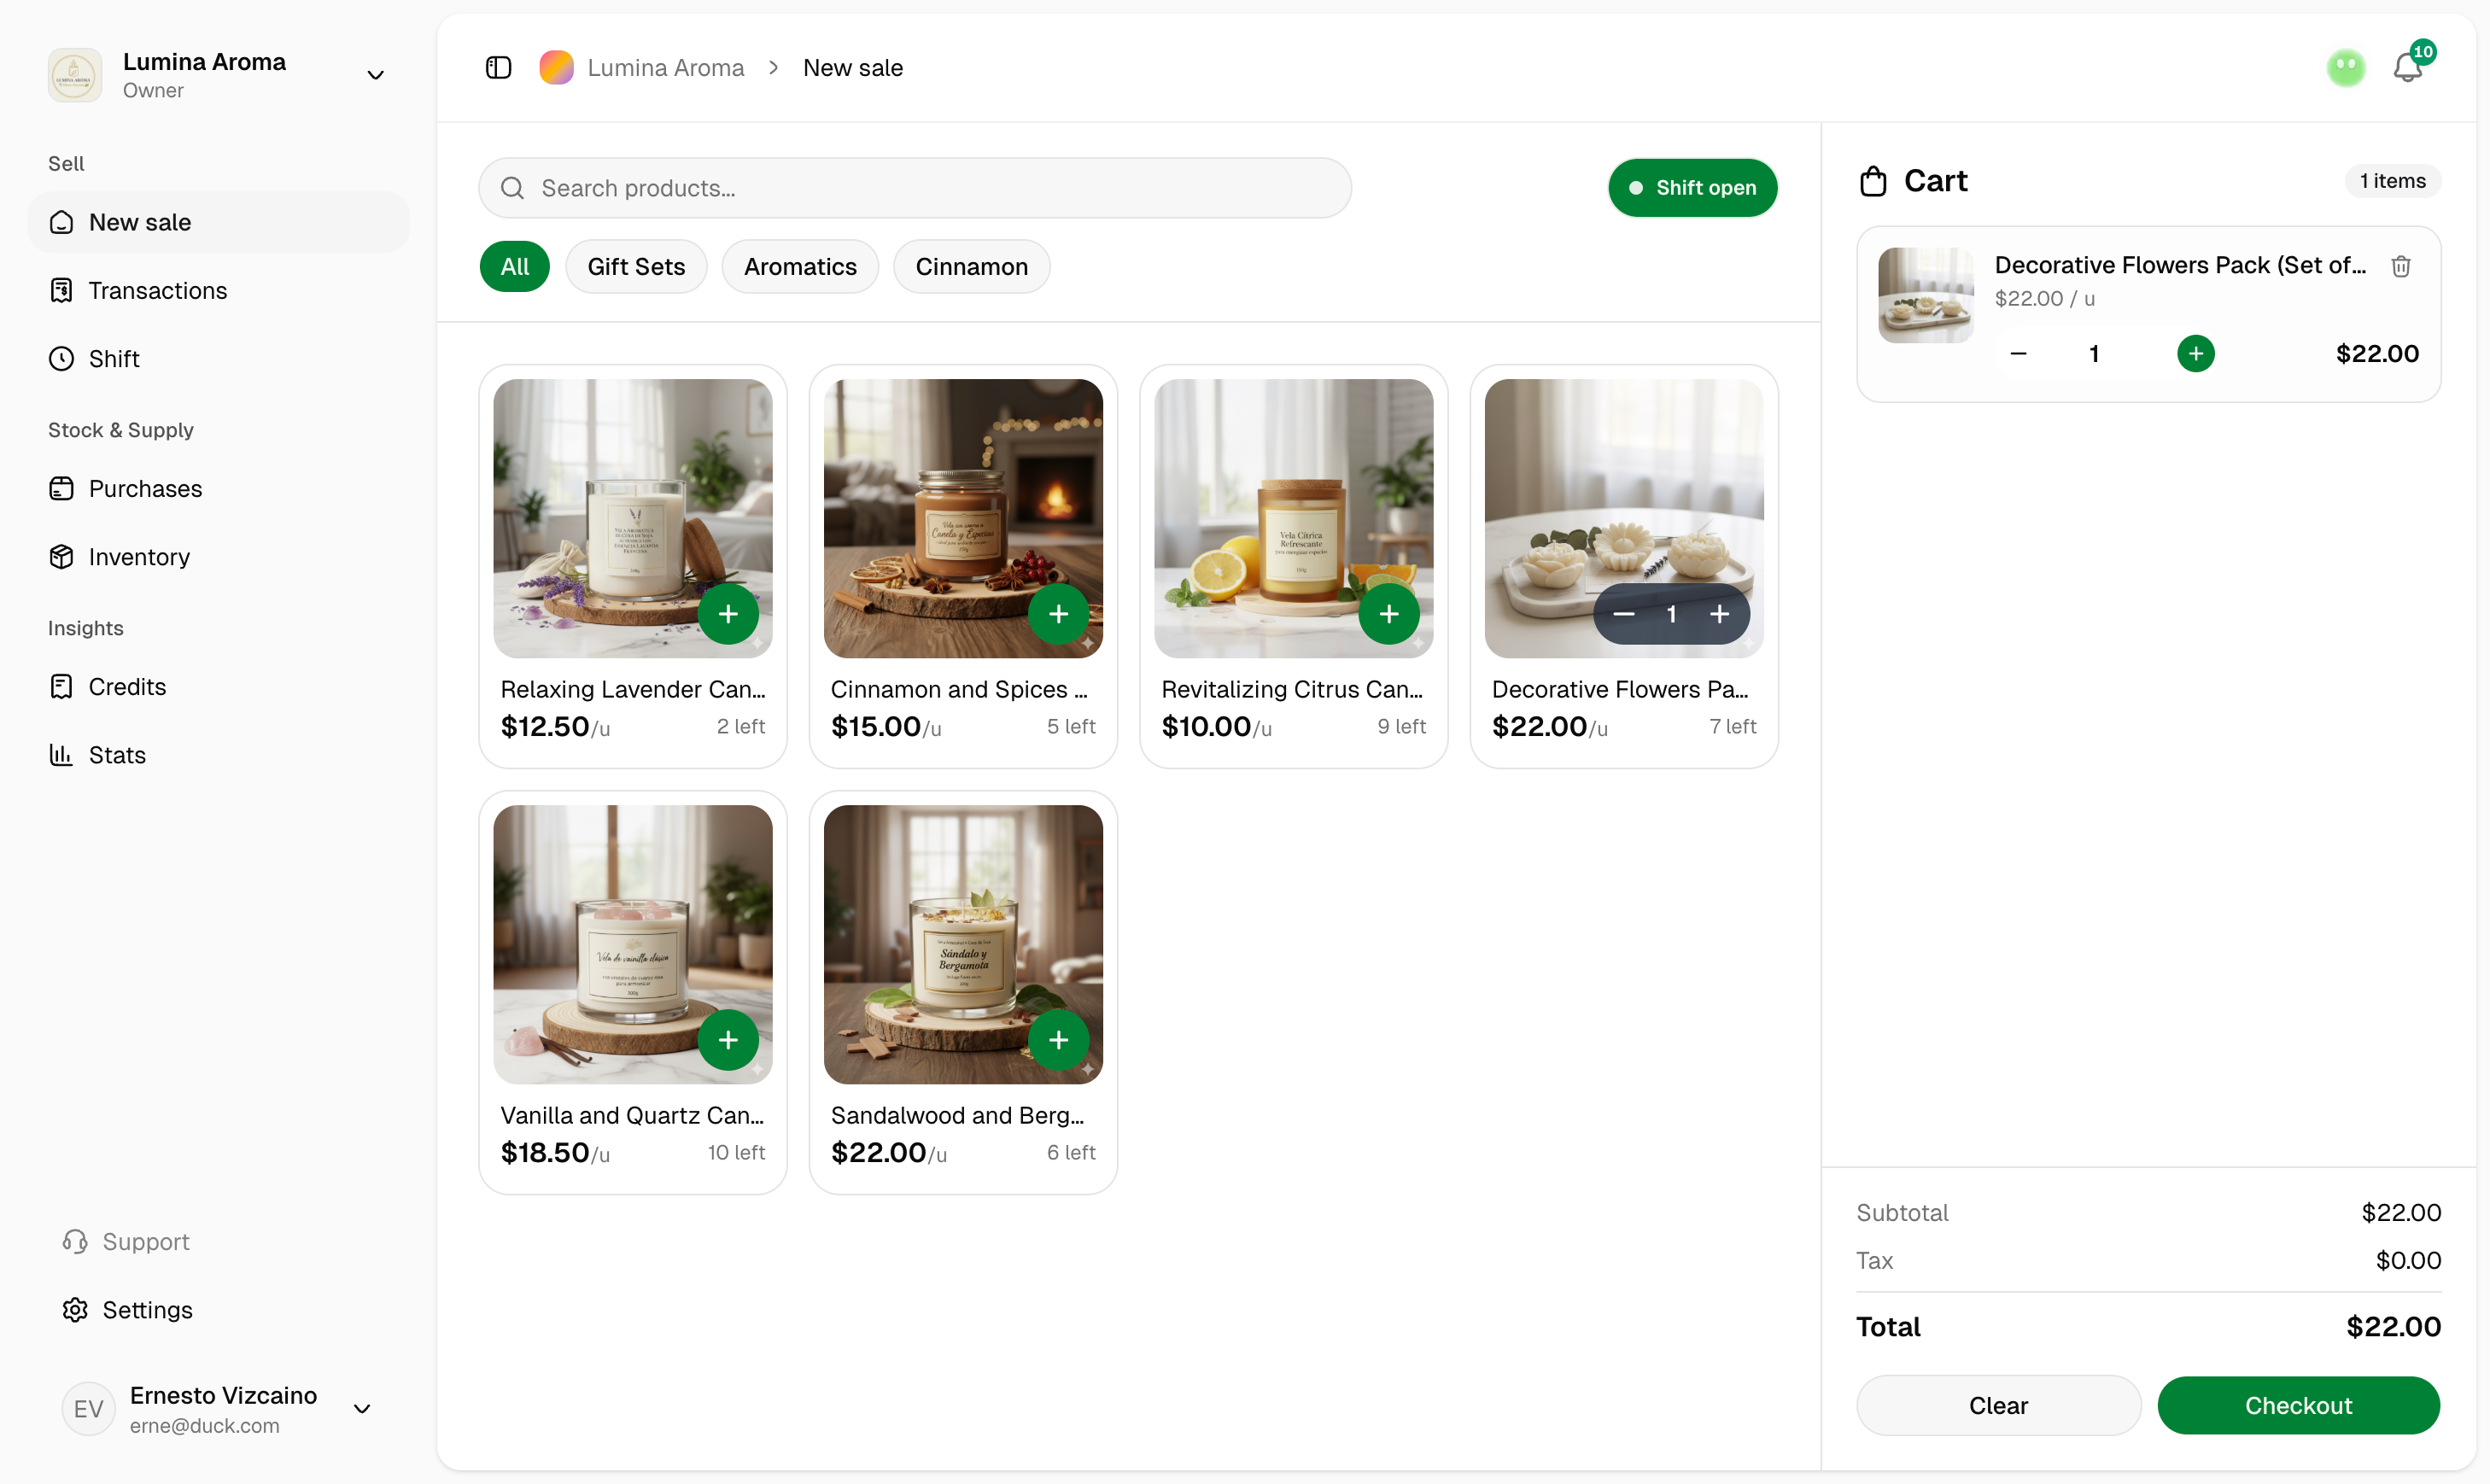
Task: Expand the Ernesto Vizcaino account menu
Action: (x=362, y=1408)
